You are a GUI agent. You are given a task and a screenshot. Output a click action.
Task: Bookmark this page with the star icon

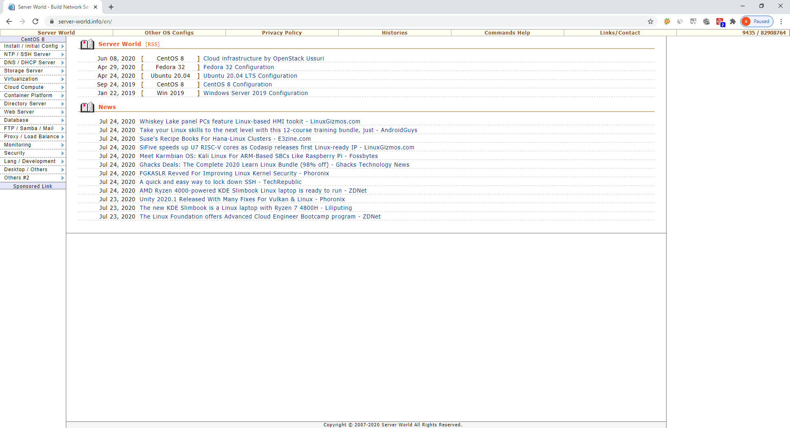point(651,21)
